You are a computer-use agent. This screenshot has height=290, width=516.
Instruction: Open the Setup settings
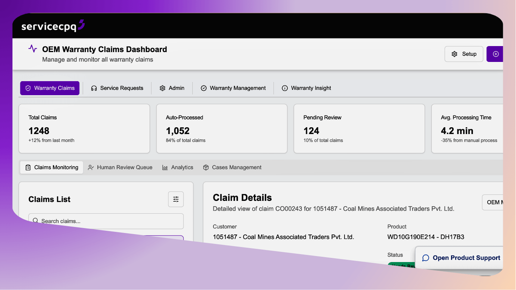click(x=464, y=54)
